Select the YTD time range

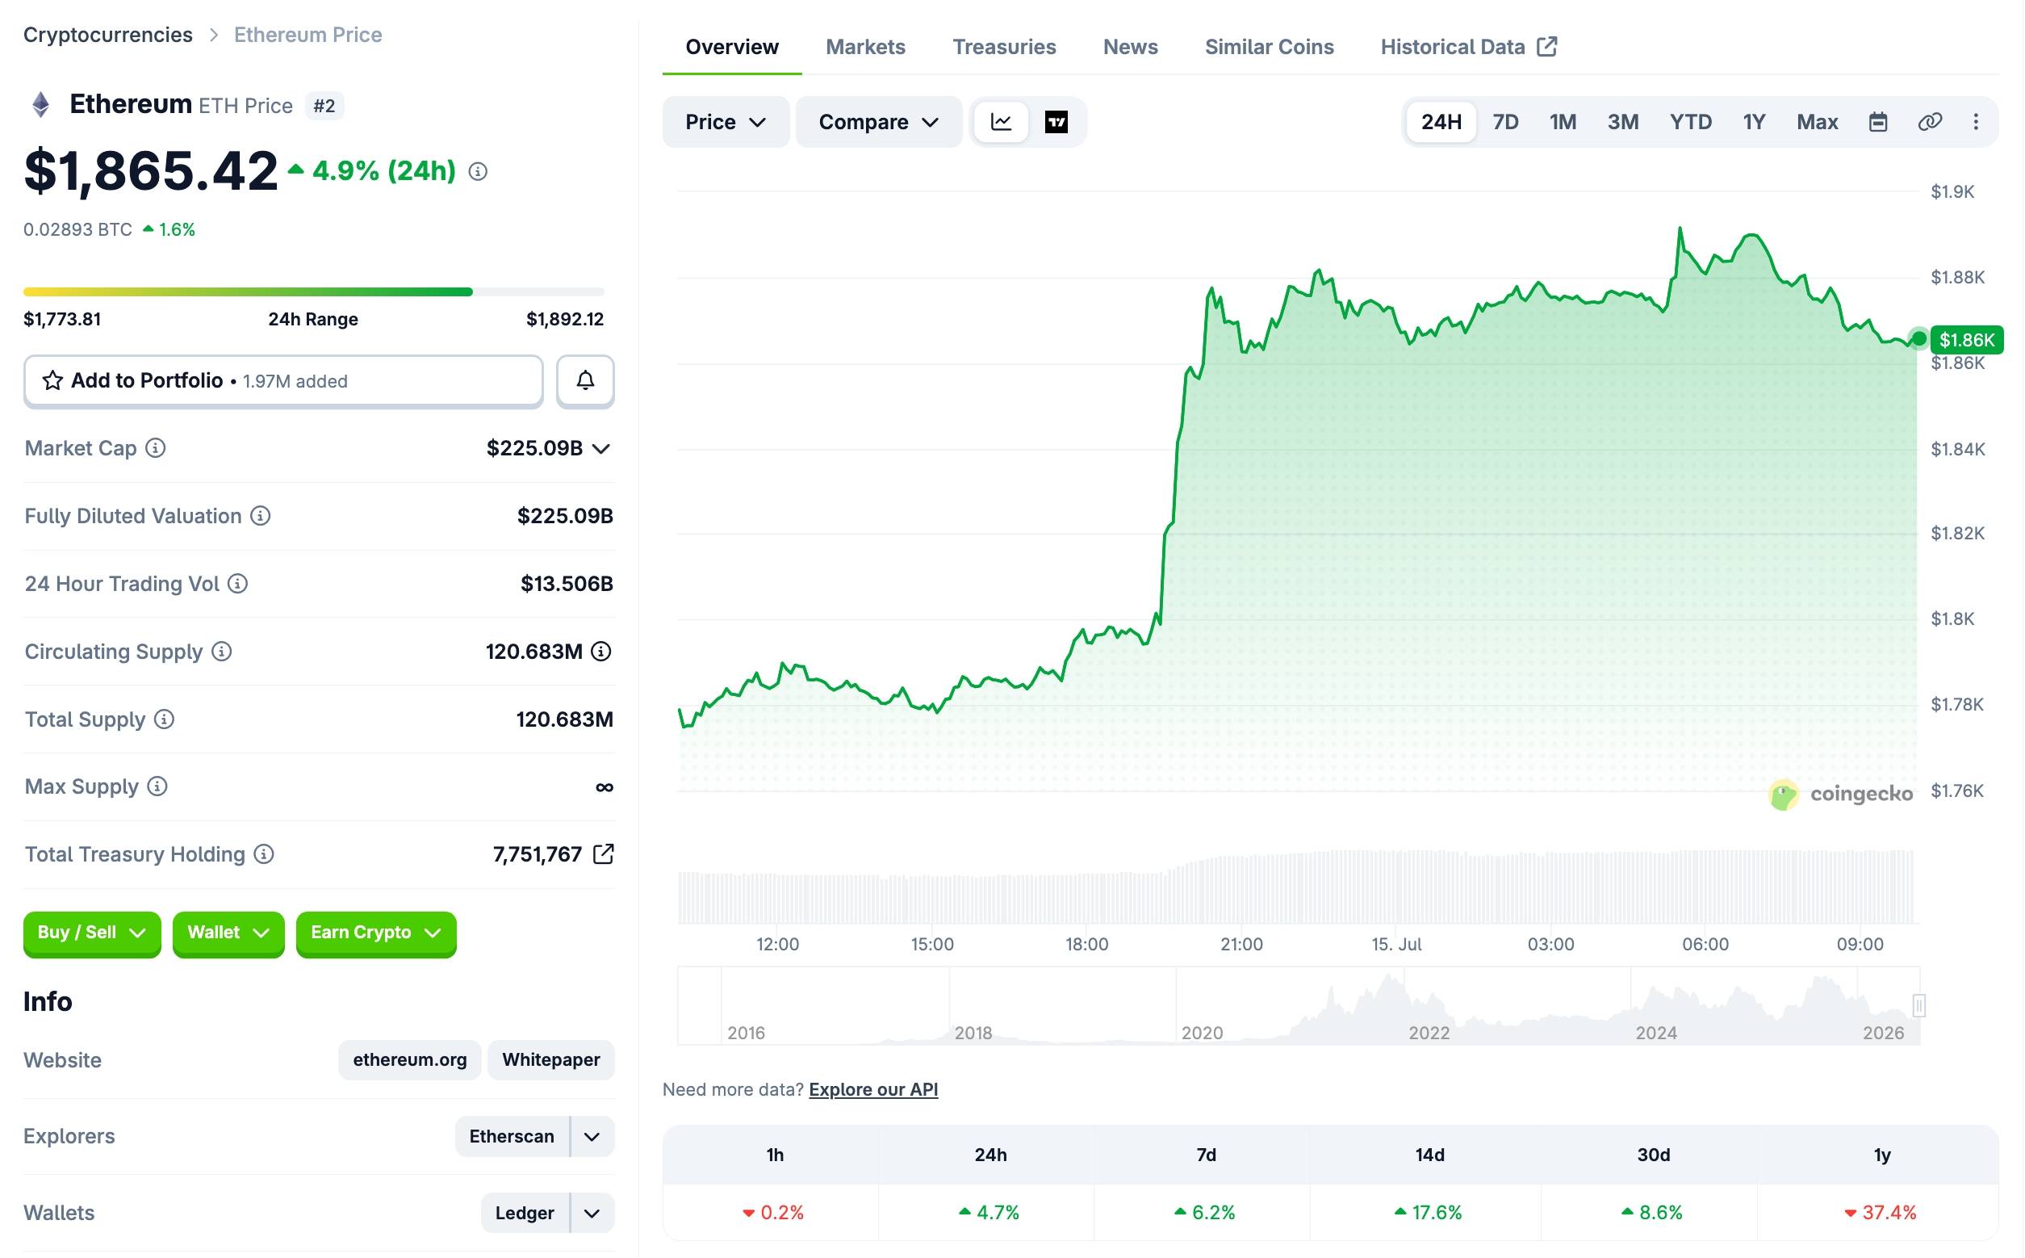click(x=1691, y=122)
